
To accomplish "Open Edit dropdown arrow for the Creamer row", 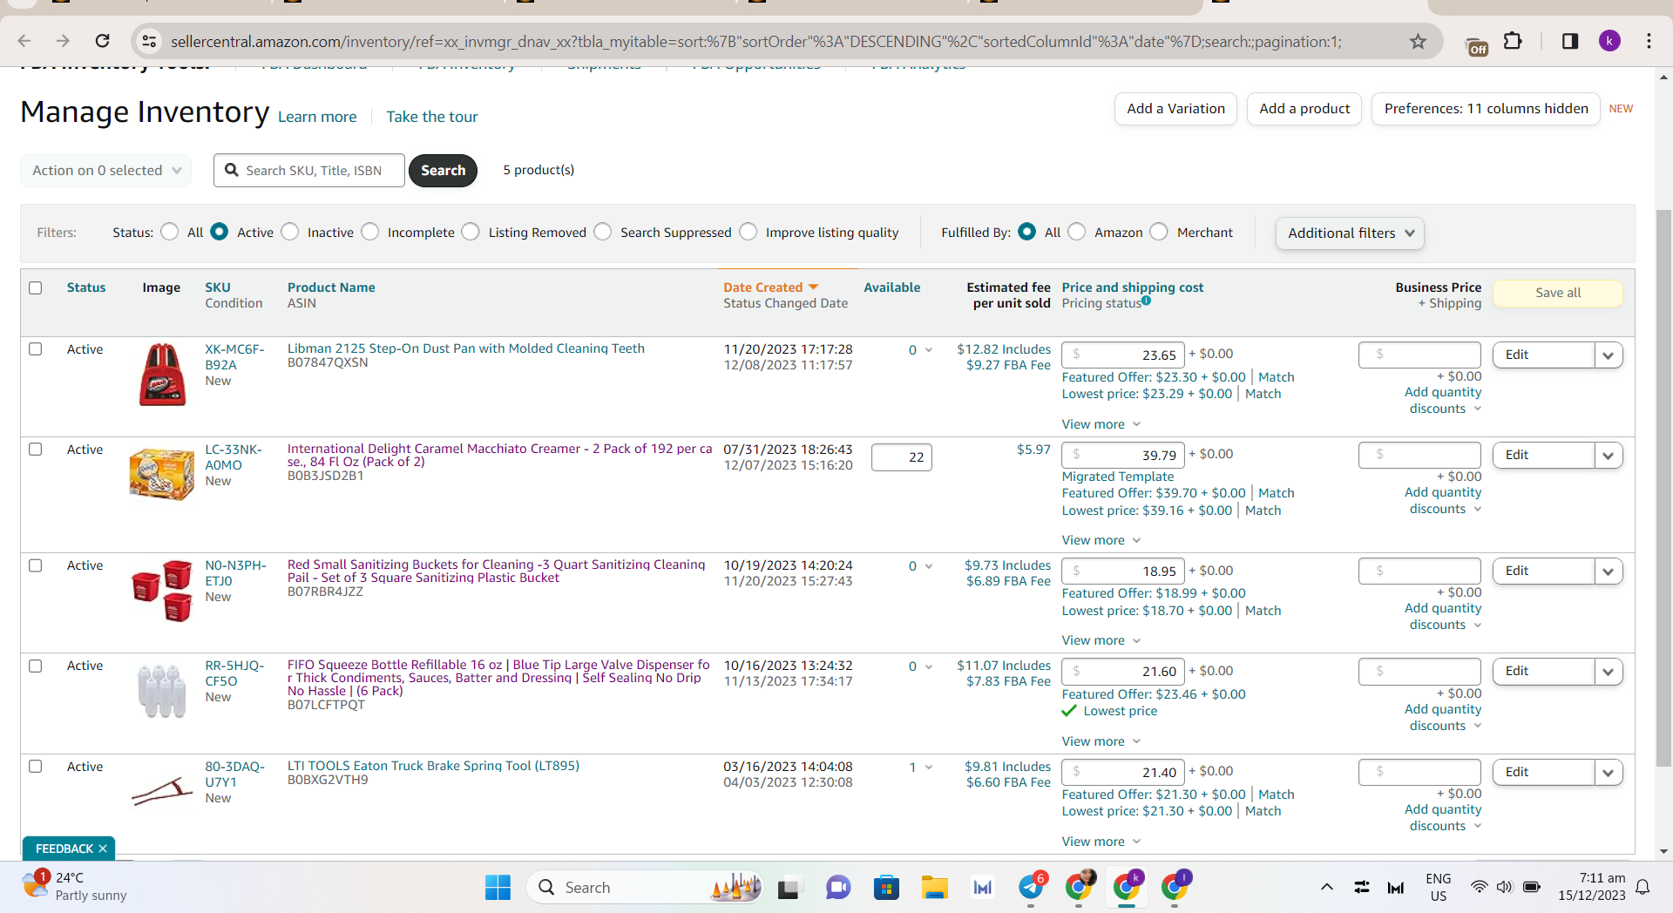I will (1609, 455).
